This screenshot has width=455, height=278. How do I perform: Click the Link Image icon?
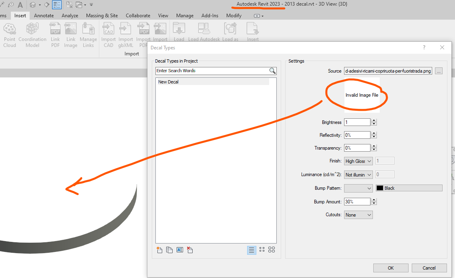click(x=70, y=29)
